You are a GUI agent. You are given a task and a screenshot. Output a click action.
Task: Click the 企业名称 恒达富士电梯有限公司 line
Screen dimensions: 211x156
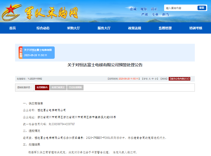pos(44,110)
